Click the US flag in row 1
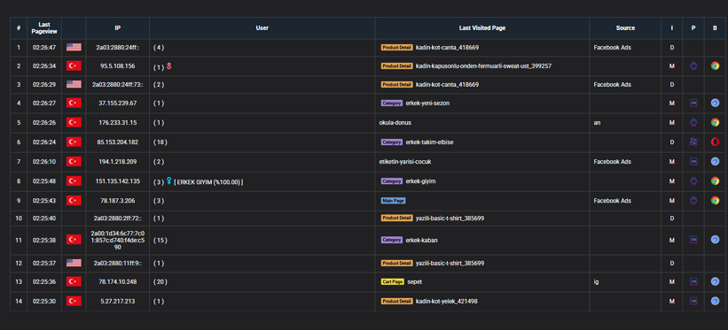The height and width of the screenshot is (330, 728). pos(74,47)
